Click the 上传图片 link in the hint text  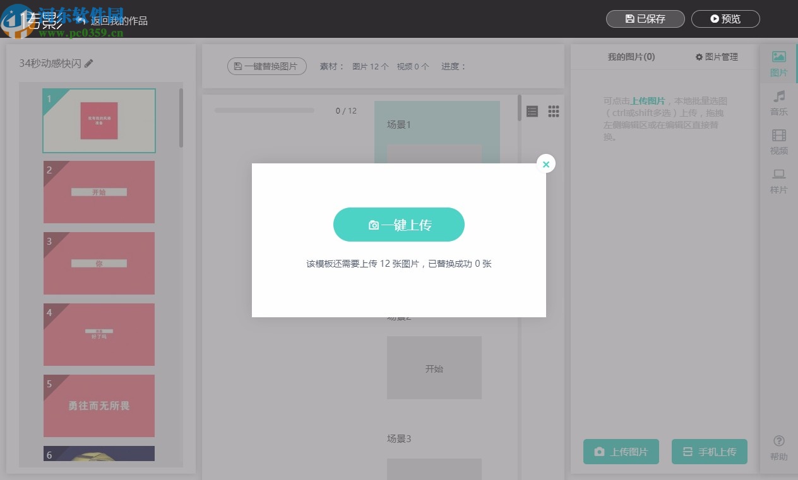point(648,100)
